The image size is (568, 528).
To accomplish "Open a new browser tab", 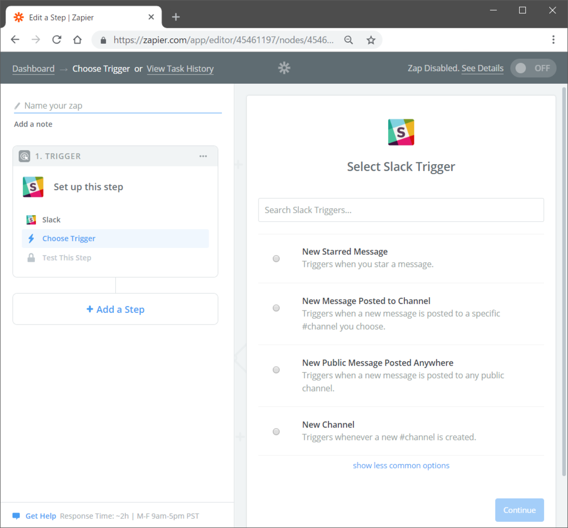I will pos(176,17).
